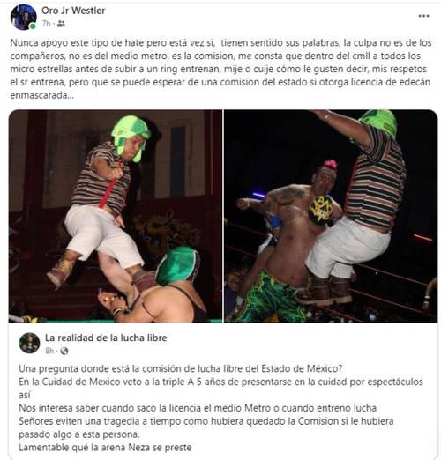Click the friends audience icon under the name
Viewport: 441px width, 460px height.
pyautogui.click(x=61, y=24)
